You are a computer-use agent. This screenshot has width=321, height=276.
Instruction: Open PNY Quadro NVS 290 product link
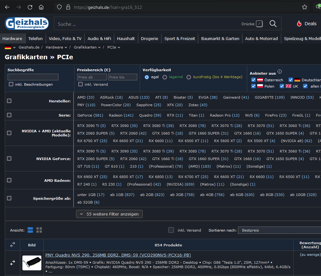[x=118, y=255]
